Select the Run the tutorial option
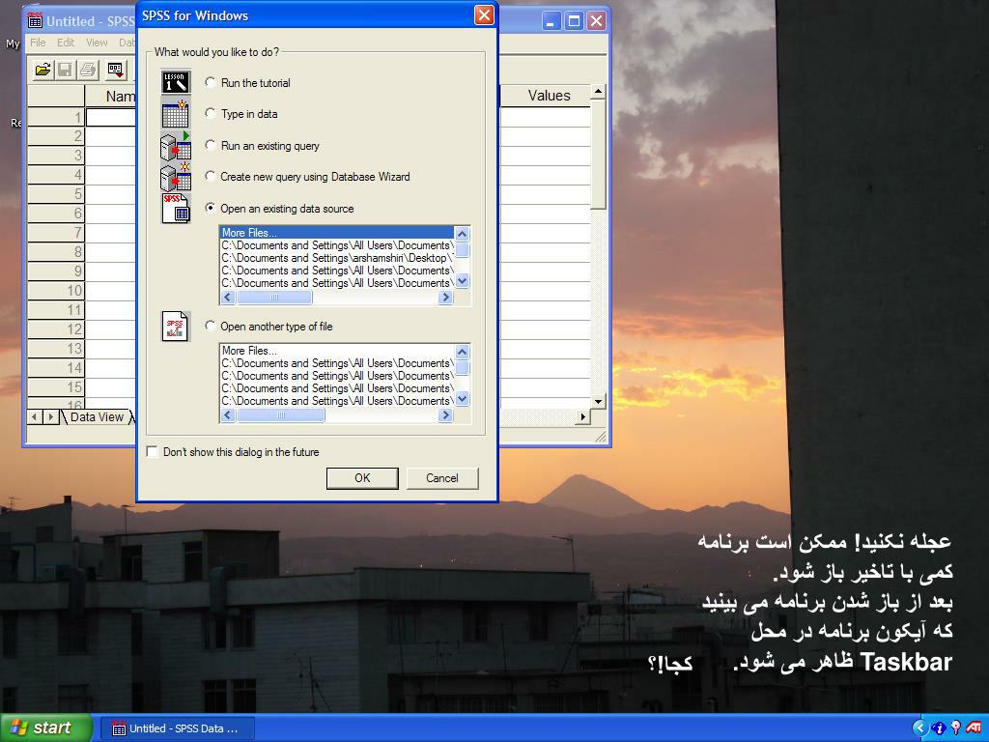This screenshot has height=742, width=989. (211, 82)
